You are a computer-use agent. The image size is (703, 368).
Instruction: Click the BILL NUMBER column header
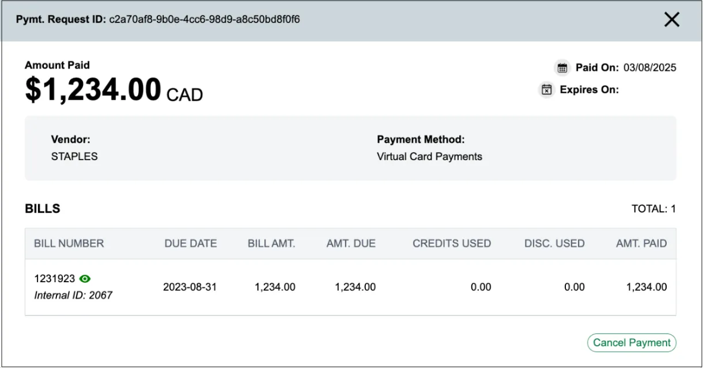point(69,244)
